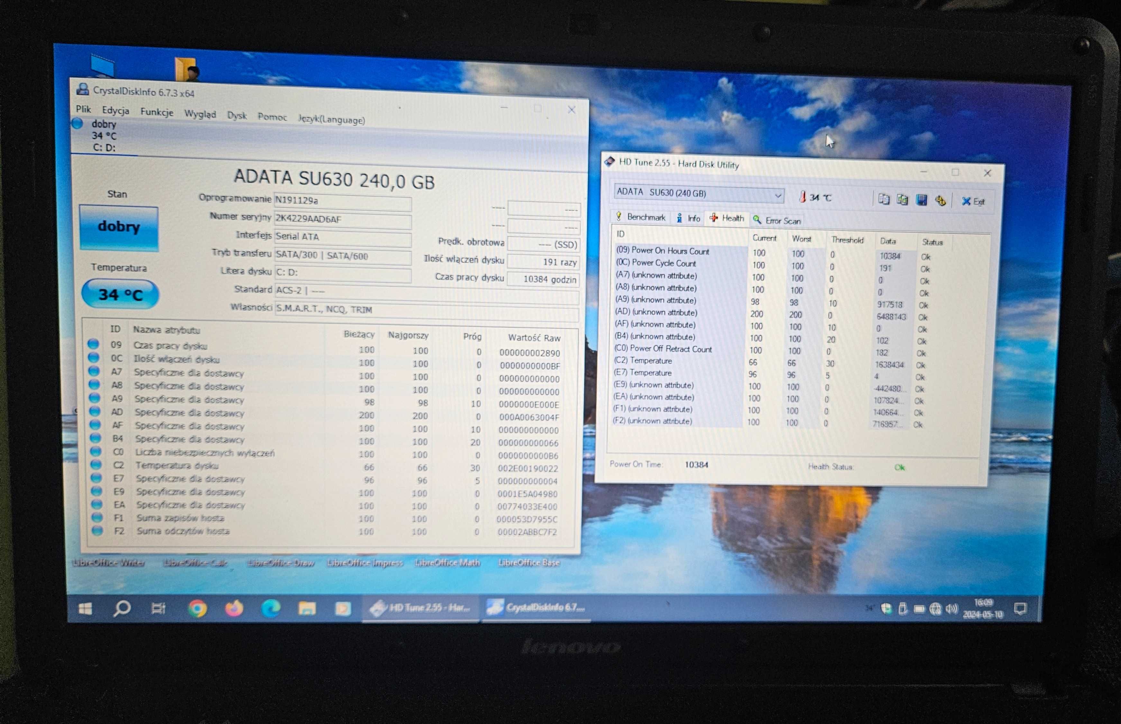Image resolution: width=1121 pixels, height=724 pixels.
Task: Click 'Threshold' column header in HD Tune
Action: (847, 240)
